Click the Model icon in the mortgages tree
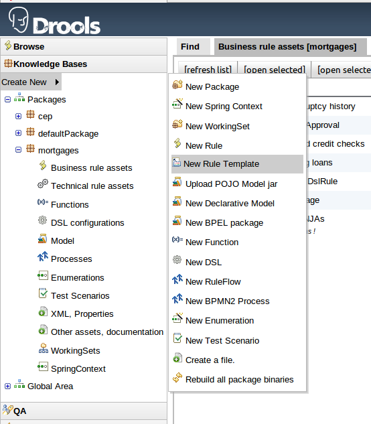 pos(42,238)
